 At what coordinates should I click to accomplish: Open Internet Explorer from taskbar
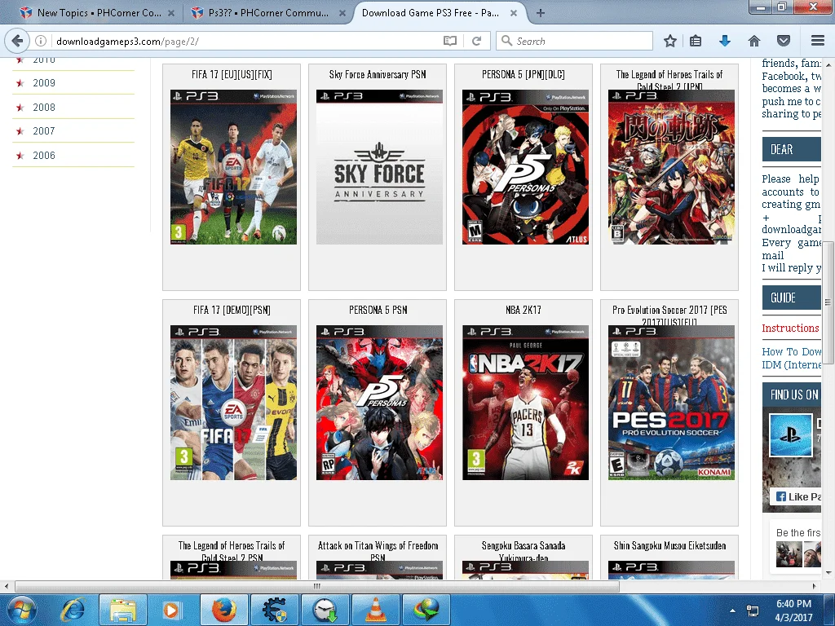pyautogui.click(x=73, y=610)
